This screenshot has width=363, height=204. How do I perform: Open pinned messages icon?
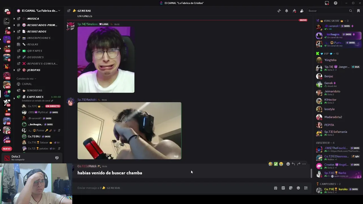point(294,11)
